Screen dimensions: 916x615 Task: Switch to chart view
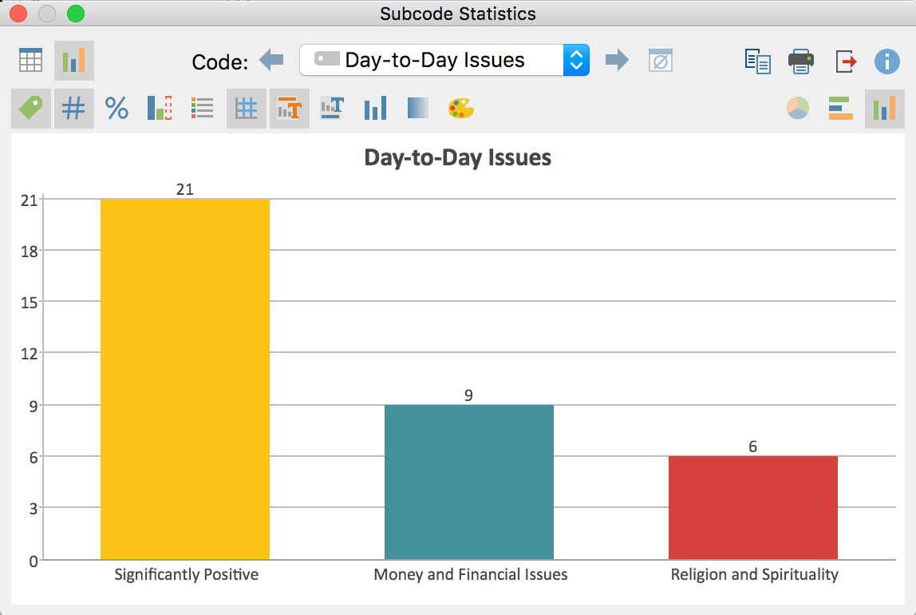tap(74, 60)
